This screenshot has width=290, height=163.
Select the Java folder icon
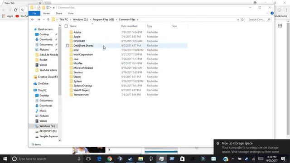(71, 59)
